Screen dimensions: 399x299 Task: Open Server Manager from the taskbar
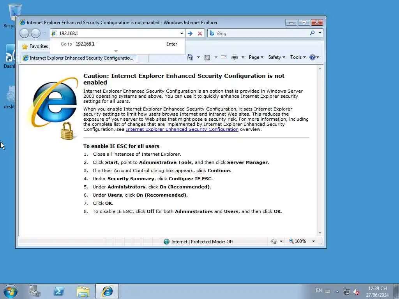35,291
